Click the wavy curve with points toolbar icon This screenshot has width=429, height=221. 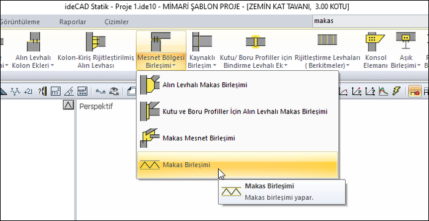pyautogui.click(x=15, y=92)
